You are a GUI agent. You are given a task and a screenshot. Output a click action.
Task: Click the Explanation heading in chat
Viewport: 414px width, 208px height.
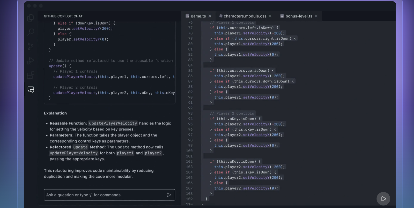pos(55,113)
